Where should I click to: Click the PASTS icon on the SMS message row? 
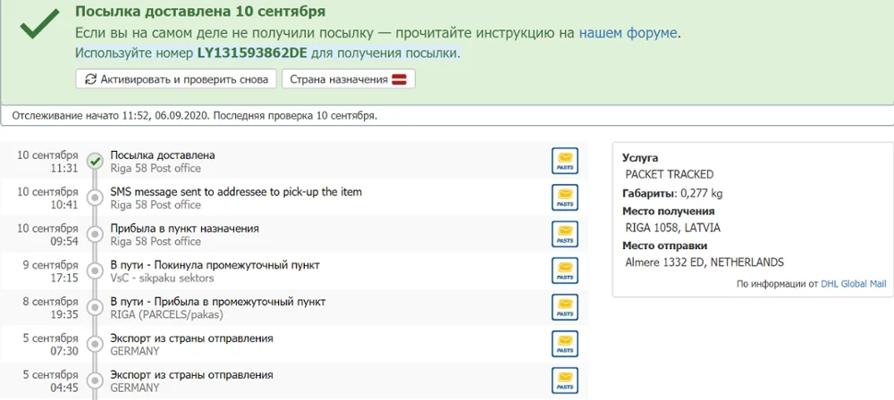pyautogui.click(x=565, y=197)
